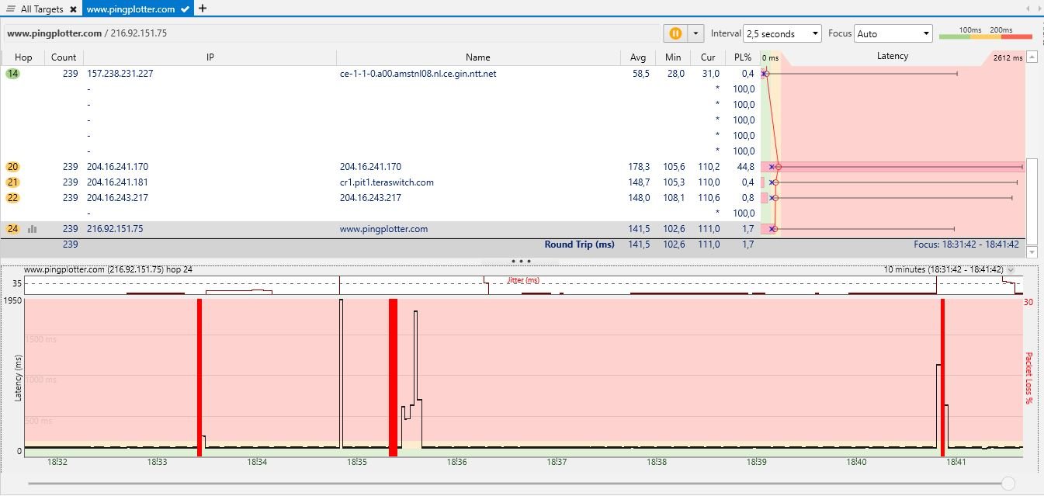The height and width of the screenshot is (496, 1044).
Task: Switch to the All Targets tab
Action: coord(43,9)
